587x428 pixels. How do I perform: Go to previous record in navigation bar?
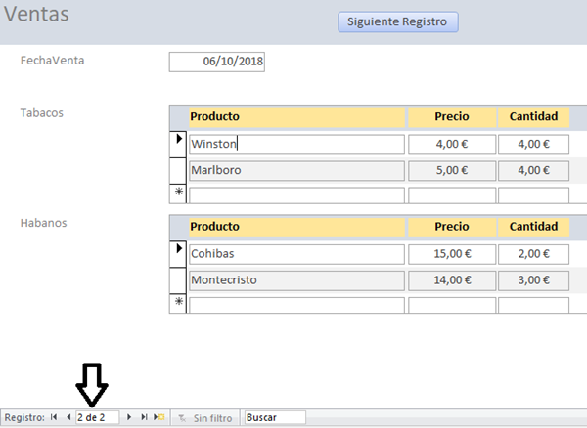click(x=68, y=417)
